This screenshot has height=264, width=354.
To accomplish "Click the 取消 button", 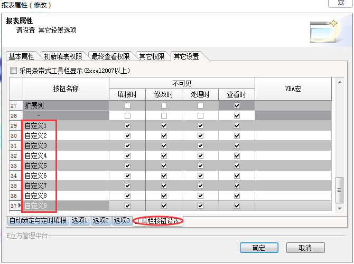I will pos(305,248).
